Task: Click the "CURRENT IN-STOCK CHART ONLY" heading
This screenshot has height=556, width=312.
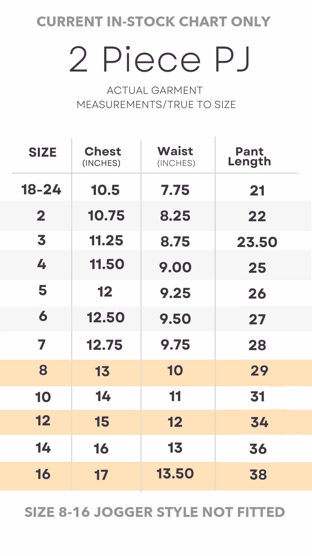Action: coord(154,22)
